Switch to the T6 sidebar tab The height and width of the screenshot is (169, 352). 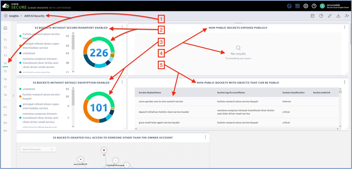[5, 79]
